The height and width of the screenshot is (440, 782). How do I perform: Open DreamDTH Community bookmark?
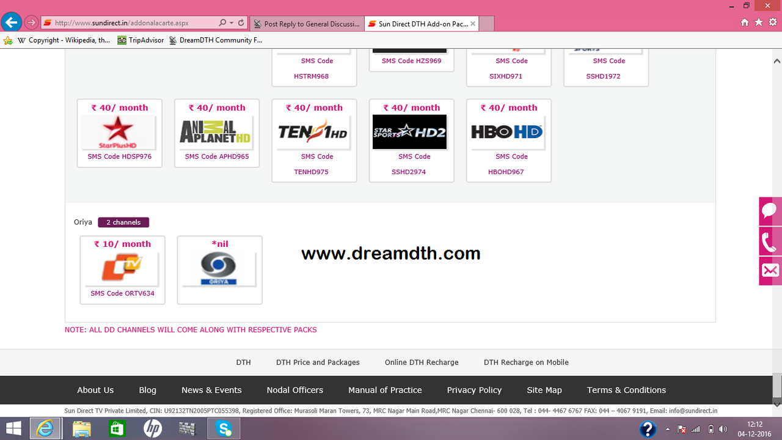[216, 40]
